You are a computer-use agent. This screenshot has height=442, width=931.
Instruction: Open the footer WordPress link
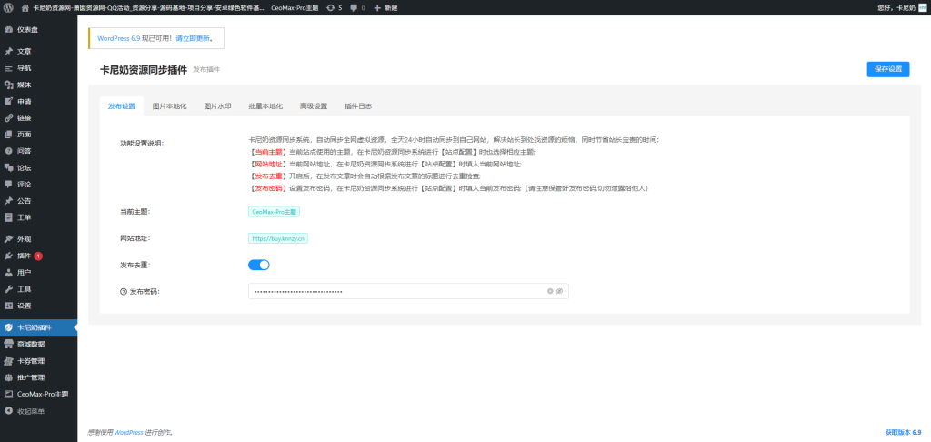tap(128, 433)
